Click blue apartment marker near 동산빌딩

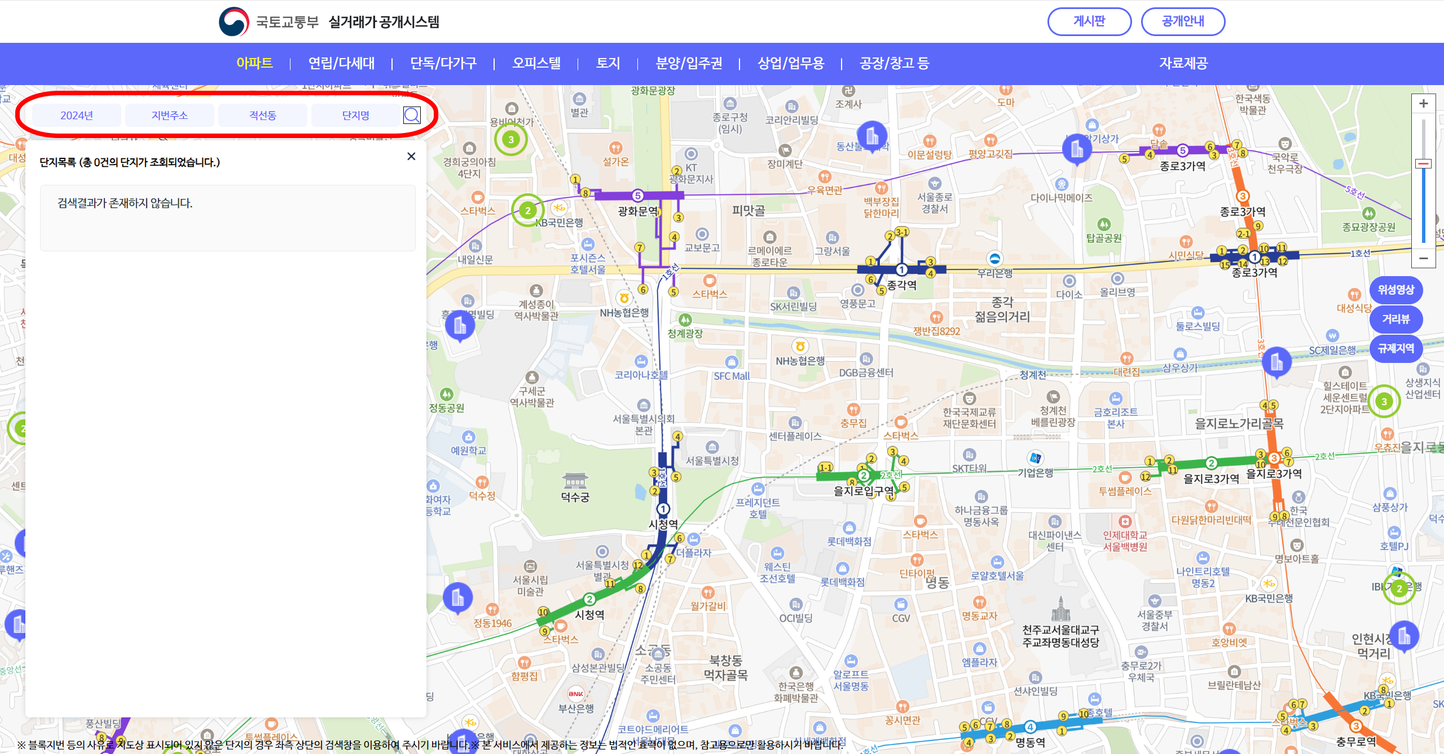point(871,136)
